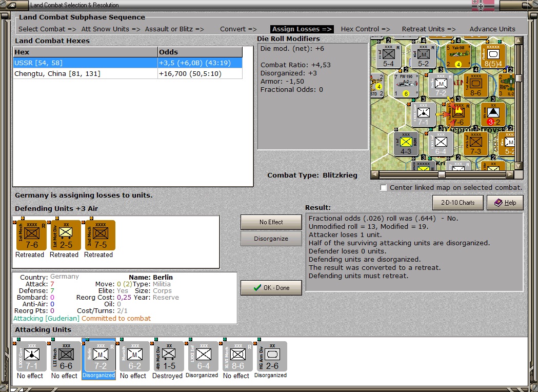Select the LII Mech 6-6 attacking unit
Screen dimensions: 538x392
point(66,356)
